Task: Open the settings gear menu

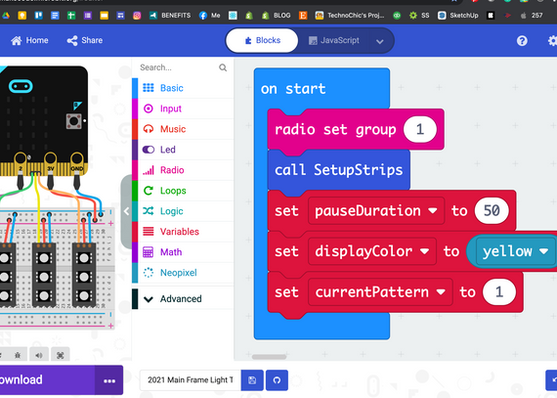Action: [552, 41]
